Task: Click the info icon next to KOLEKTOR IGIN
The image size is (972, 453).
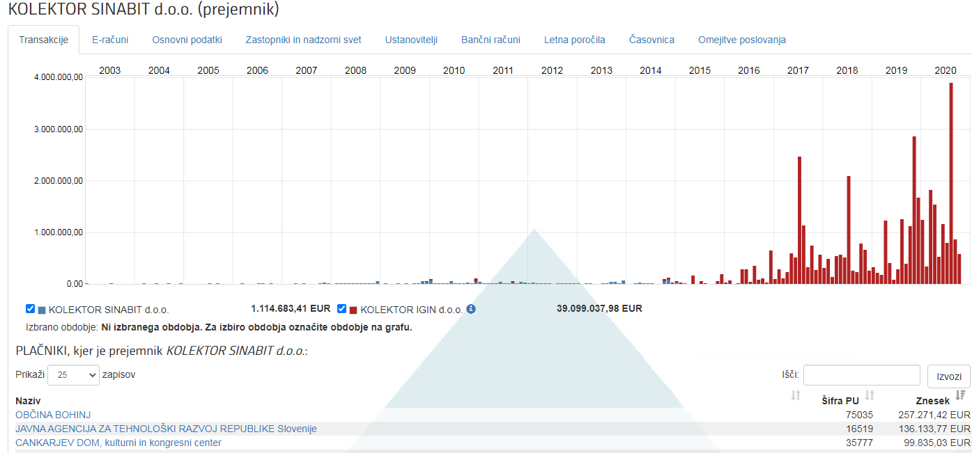Action: click(471, 309)
